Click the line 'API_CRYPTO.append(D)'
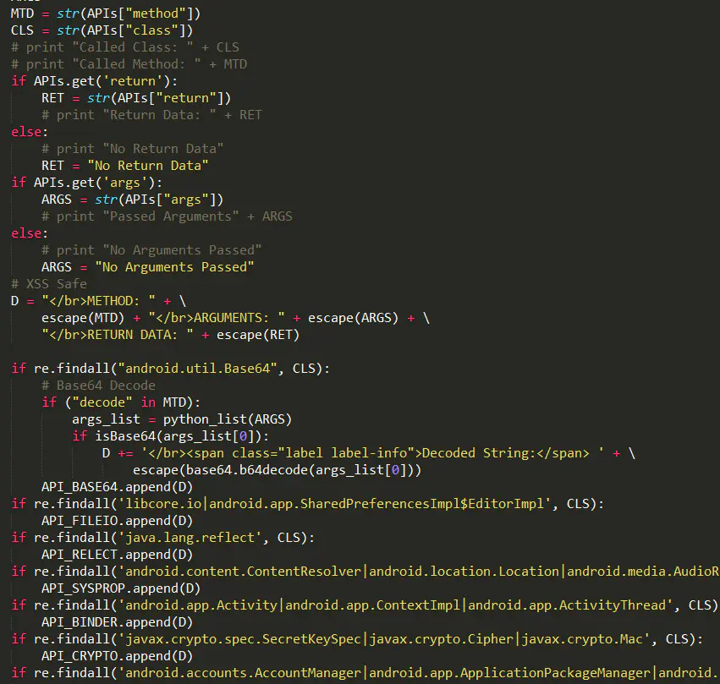The height and width of the screenshot is (684, 720). click(x=117, y=656)
